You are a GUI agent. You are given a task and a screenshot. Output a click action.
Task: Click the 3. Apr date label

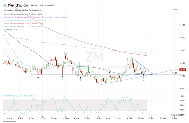pyautogui.click(x=174, y=118)
